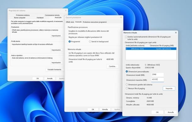Click Annulla in Opzioni prestazioni
This screenshot has height=122, width=192.
click(x=105, y=109)
